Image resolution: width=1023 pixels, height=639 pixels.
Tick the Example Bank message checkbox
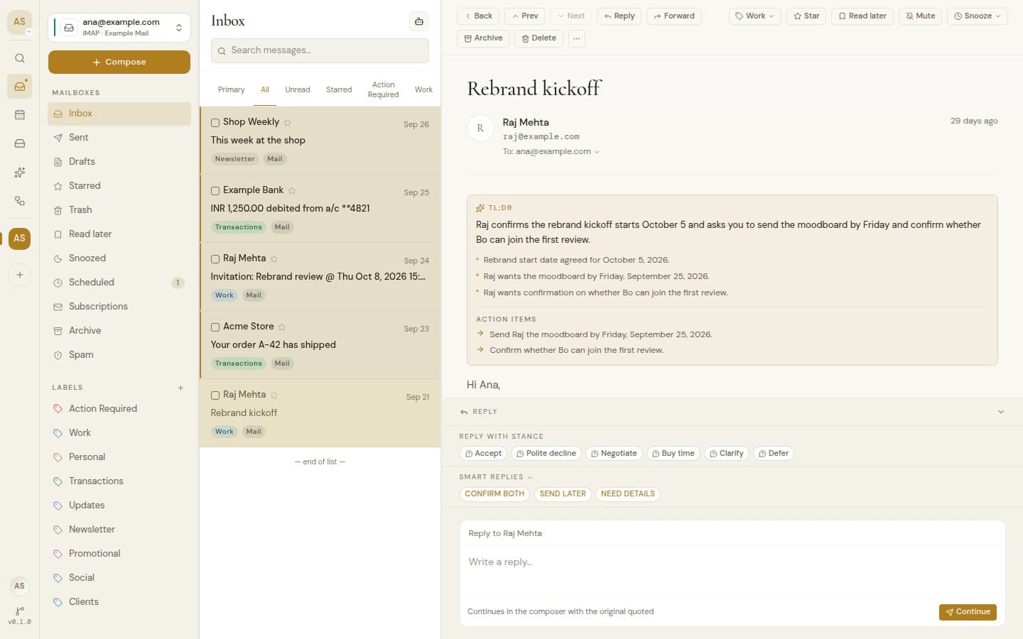click(x=215, y=191)
